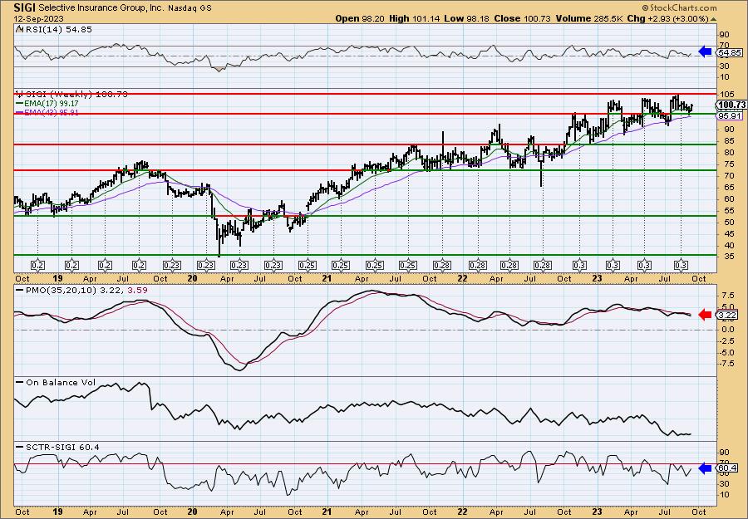Click the 3.22 PMO value tag on the right axis
The width and height of the screenshot is (748, 519).
[x=727, y=315]
